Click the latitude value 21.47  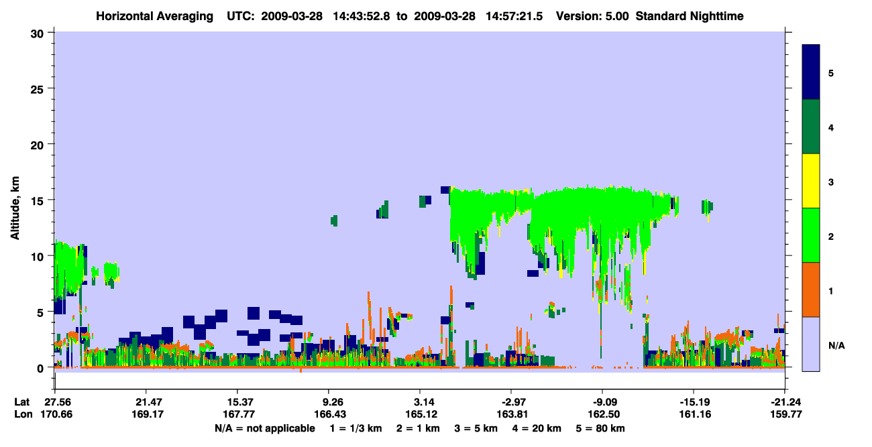coord(146,402)
